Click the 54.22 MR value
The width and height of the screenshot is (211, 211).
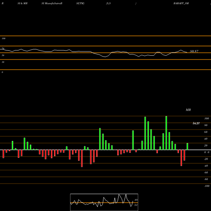pyautogui.click(x=196, y=123)
